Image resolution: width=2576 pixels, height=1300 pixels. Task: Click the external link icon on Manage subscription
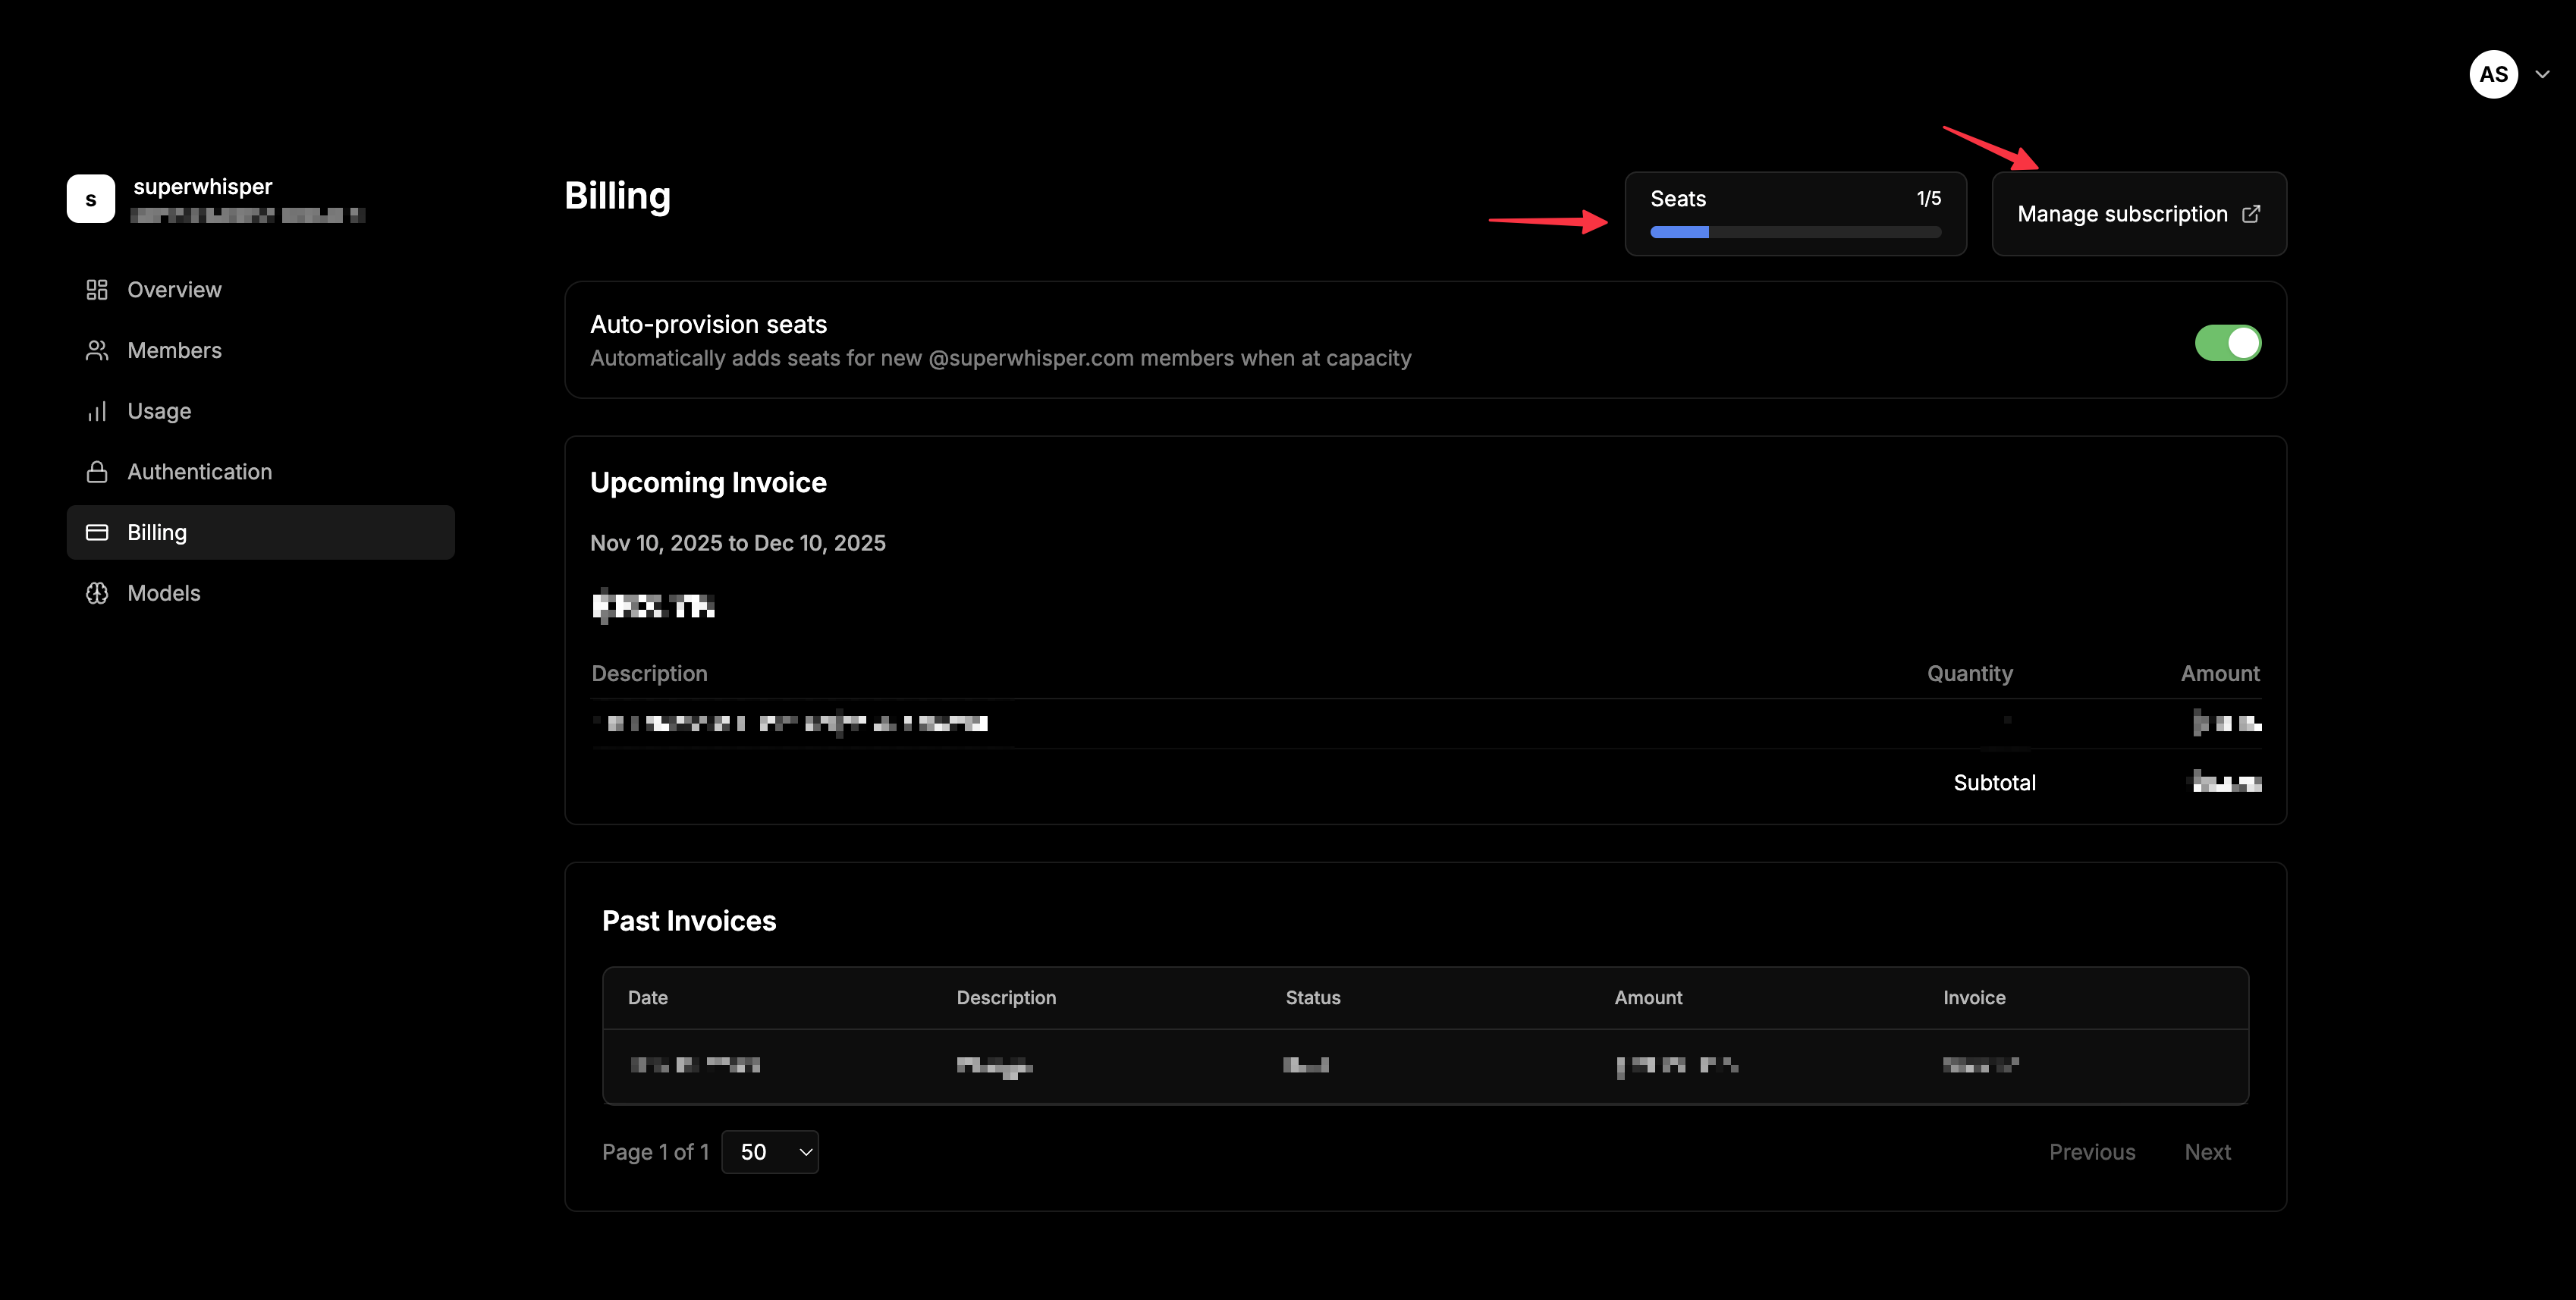click(2251, 213)
